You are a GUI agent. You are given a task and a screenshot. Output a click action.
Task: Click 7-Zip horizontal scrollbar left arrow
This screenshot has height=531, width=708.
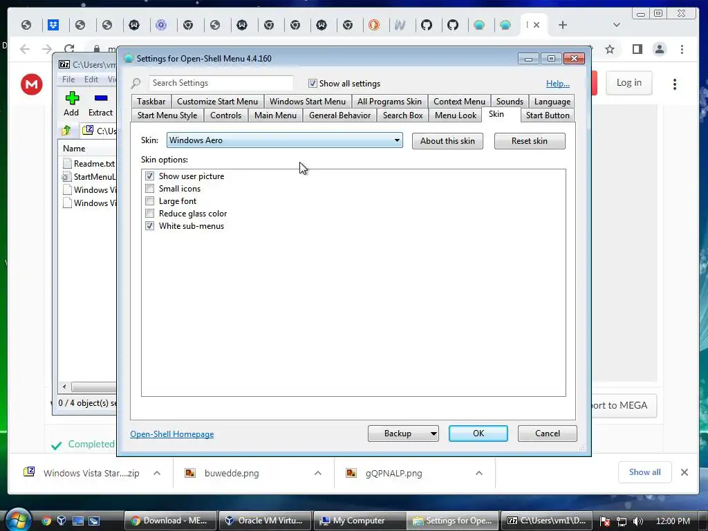[64, 387]
